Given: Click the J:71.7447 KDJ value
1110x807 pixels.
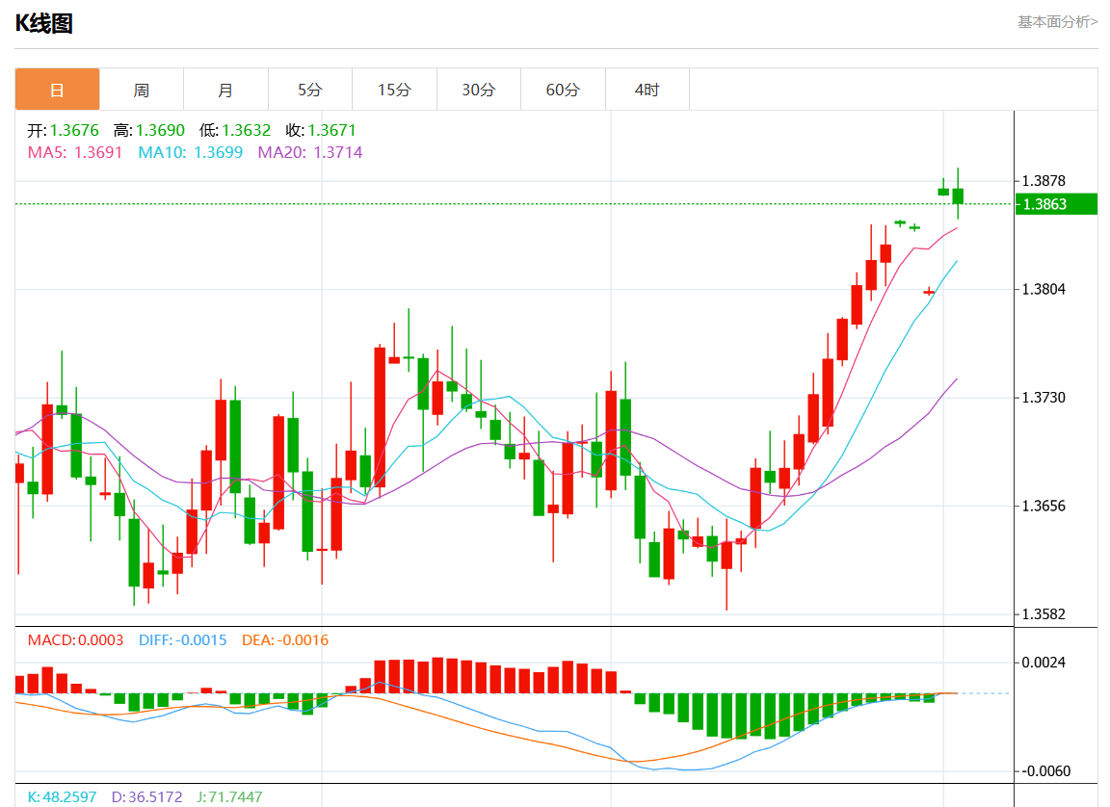Looking at the screenshot, I should (x=230, y=797).
